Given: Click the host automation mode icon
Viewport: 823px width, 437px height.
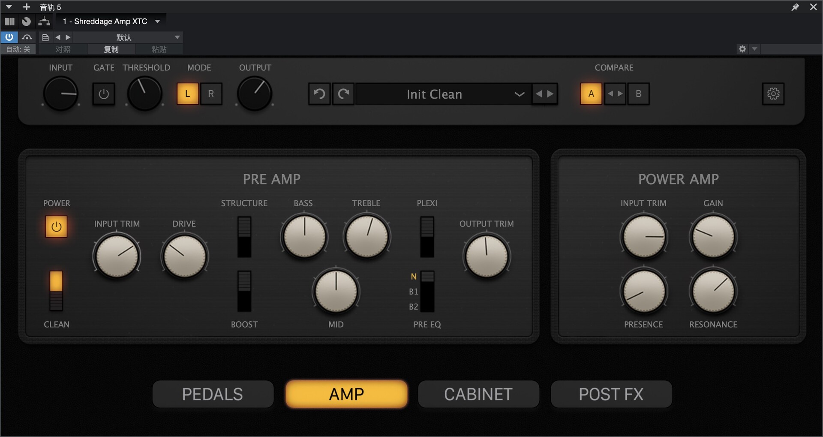Looking at the screenshot, I should pyautogui.click(x=27, y=37).
